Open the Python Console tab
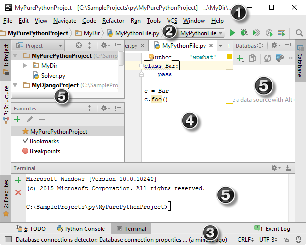The width and height of the screenshot is (306, 245). (x=81, y=229)
